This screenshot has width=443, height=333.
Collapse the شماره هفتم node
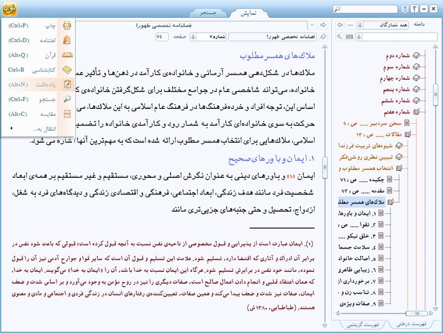416,112
